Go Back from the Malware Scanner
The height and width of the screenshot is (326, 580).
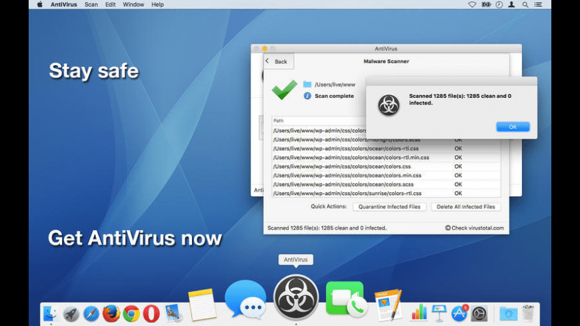coord(279,61)
